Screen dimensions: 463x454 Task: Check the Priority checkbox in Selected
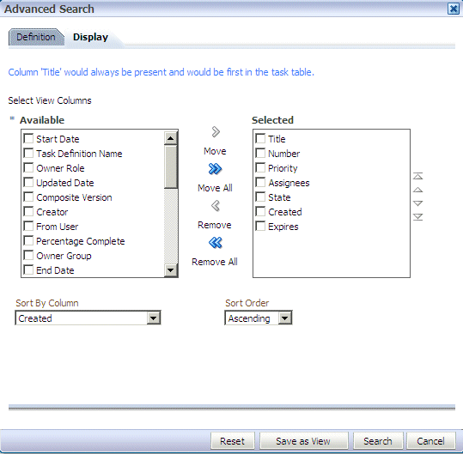[260, 168]
